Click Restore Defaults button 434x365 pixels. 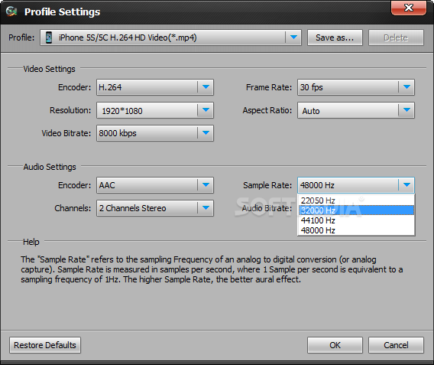coord(45,345)
